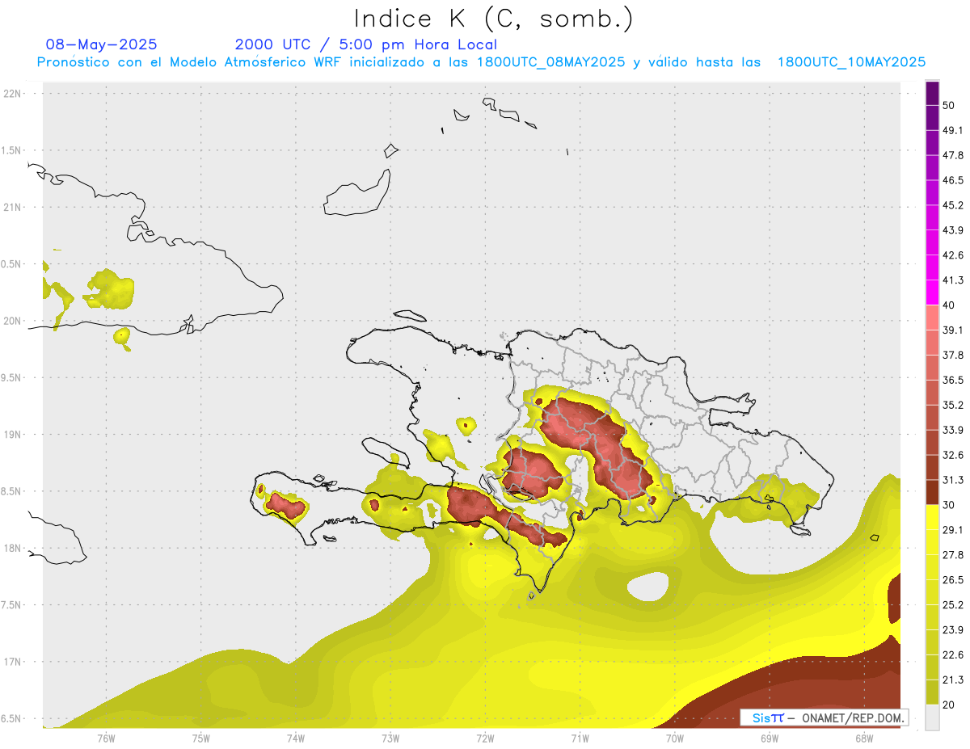Viewport: 970px width, 749px height.
Task: Click the '21N' latitude label
Action: (x=12, y=208)
